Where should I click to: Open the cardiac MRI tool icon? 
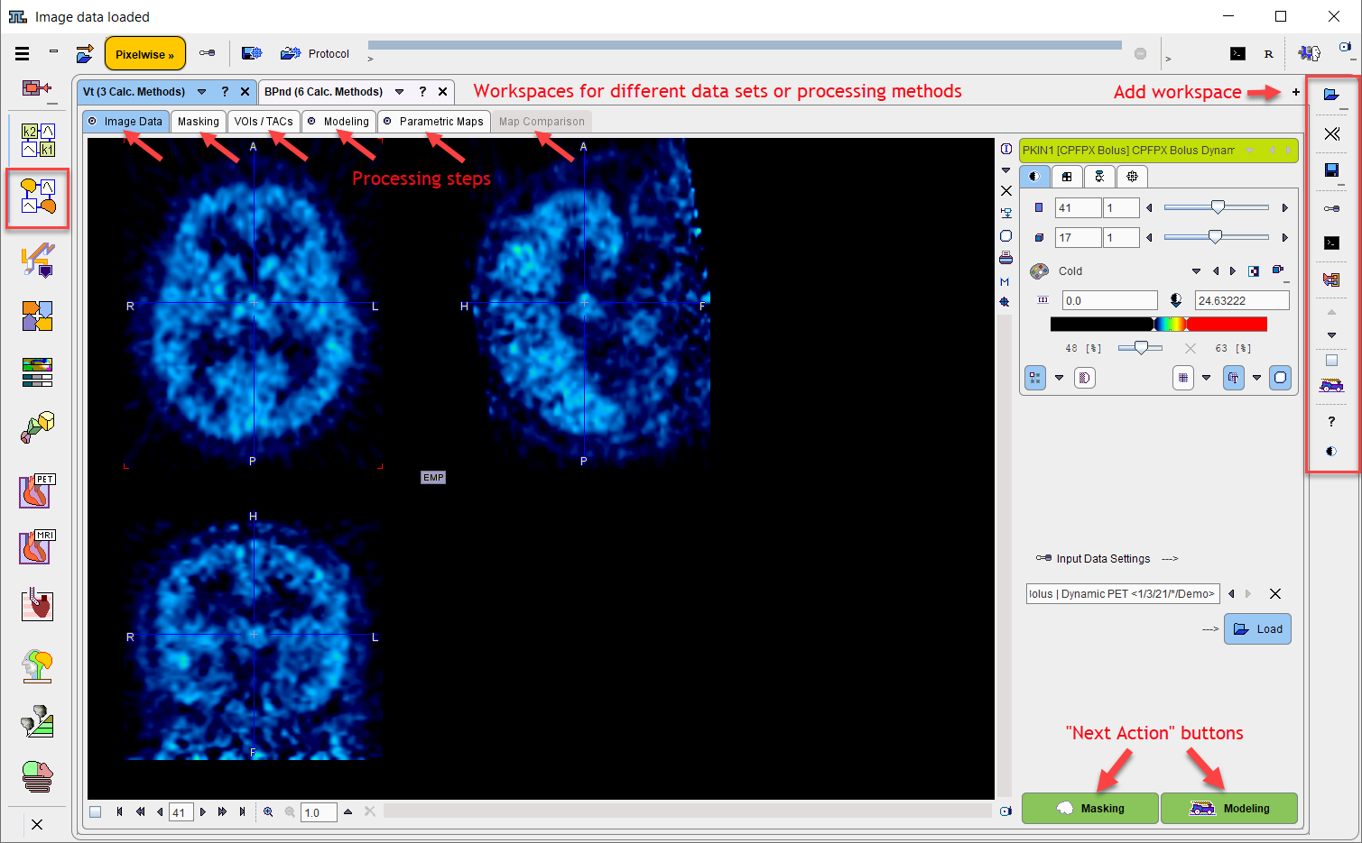38,547
